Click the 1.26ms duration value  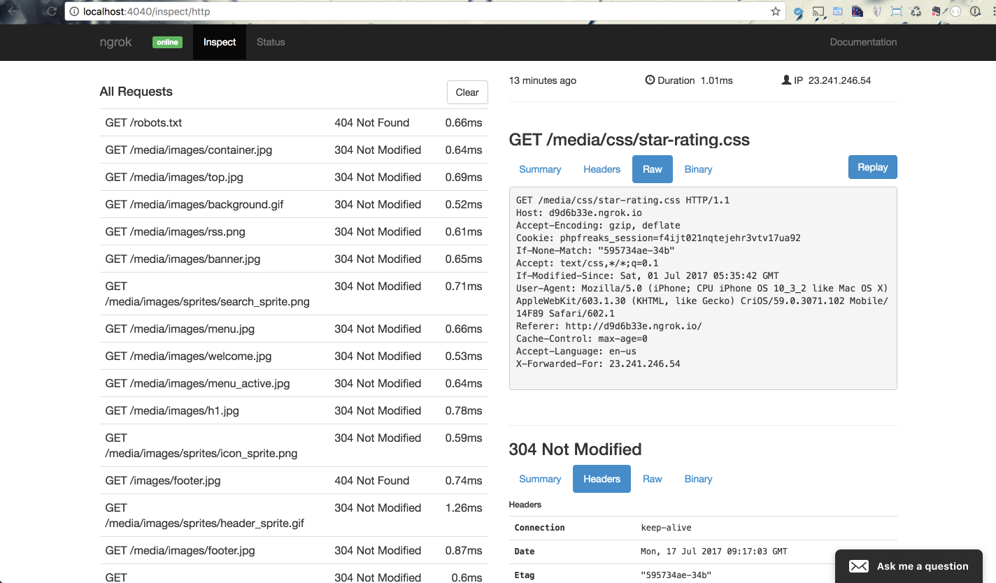click(464, 508)
